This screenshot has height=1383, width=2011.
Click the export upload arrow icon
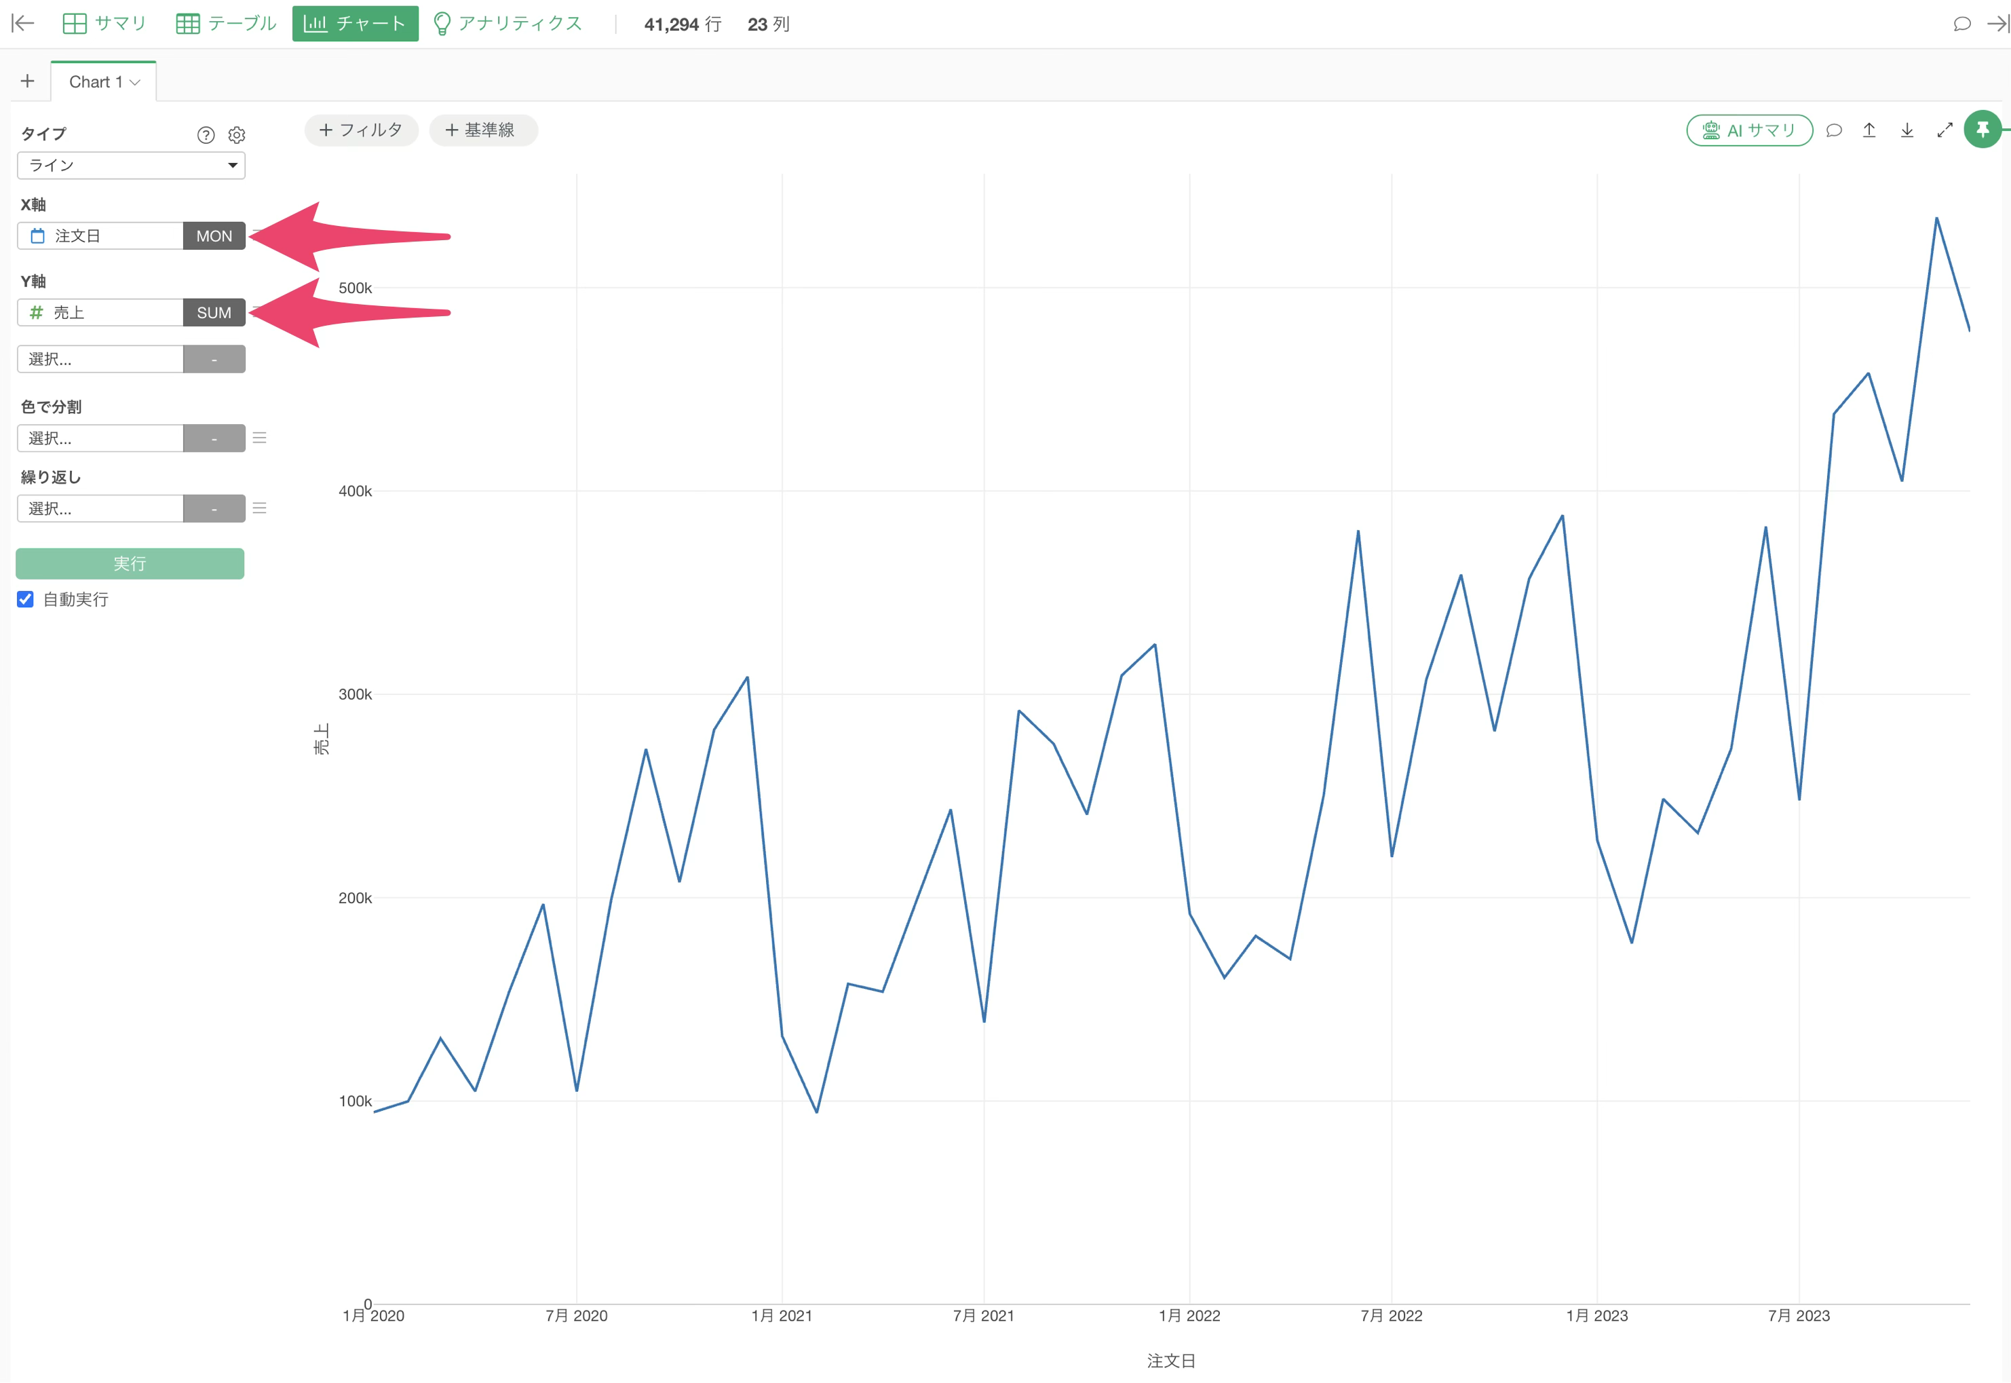1869,130
